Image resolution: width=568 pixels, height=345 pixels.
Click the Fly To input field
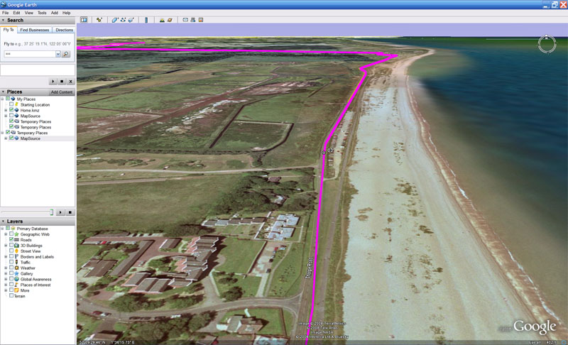pos(30,54)
